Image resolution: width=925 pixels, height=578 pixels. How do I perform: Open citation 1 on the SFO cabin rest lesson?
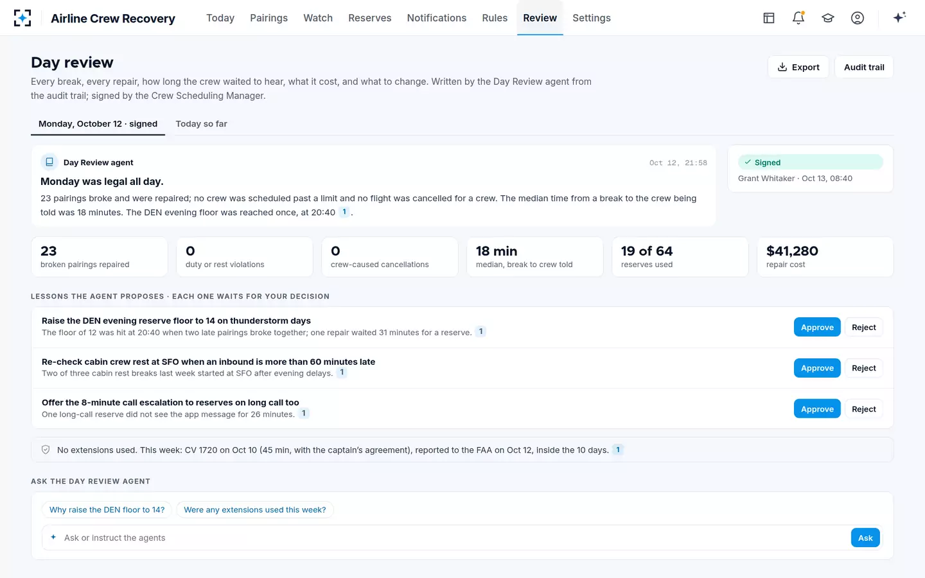(342, 372)
